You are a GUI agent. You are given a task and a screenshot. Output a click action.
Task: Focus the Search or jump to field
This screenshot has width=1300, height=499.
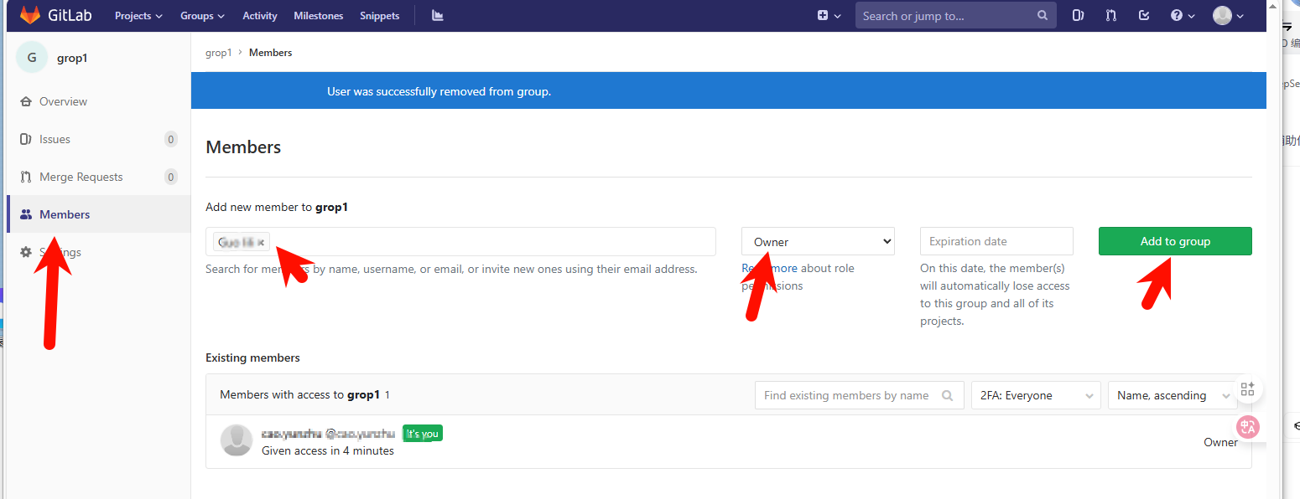[x=955, y=15]
